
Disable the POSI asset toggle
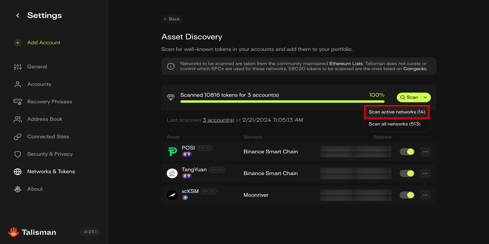(x=407, y=152)
